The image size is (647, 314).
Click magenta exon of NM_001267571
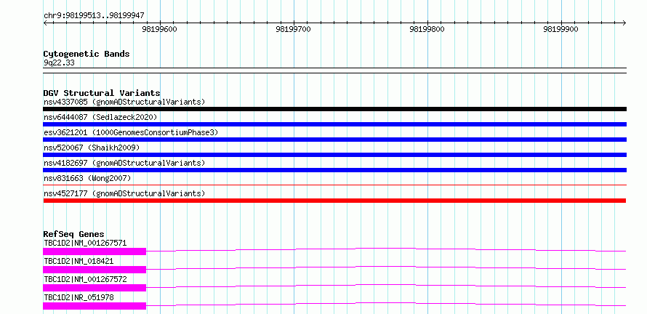pos(95,251)
